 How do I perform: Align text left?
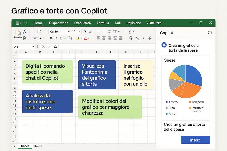[x=98, y=38]
